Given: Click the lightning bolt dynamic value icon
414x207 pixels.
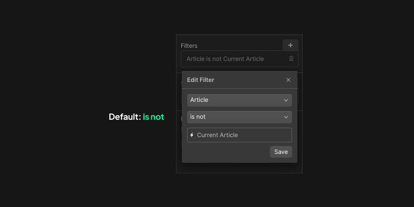Looking at the screenshot, I should [x=192, y=135].
